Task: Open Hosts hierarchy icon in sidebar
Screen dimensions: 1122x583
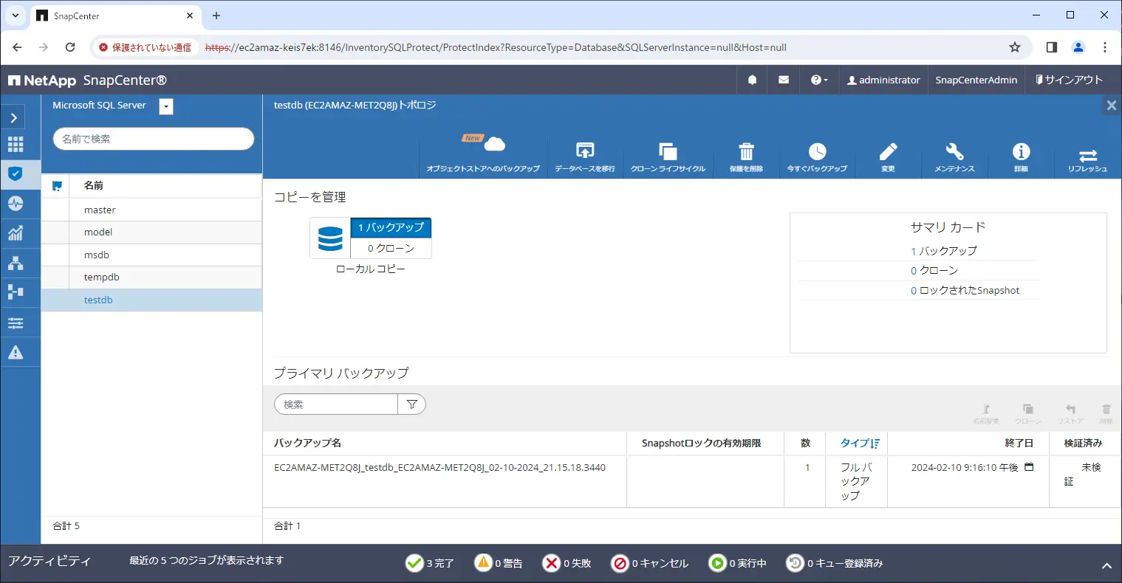Action: click(x=16, y=263)
